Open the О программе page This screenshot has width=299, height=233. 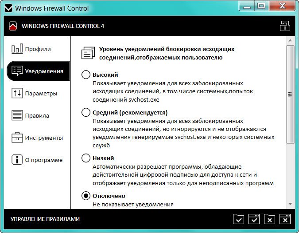(43, 160)
